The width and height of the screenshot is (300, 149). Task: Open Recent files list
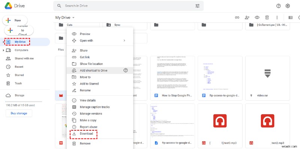pos(19,67)
